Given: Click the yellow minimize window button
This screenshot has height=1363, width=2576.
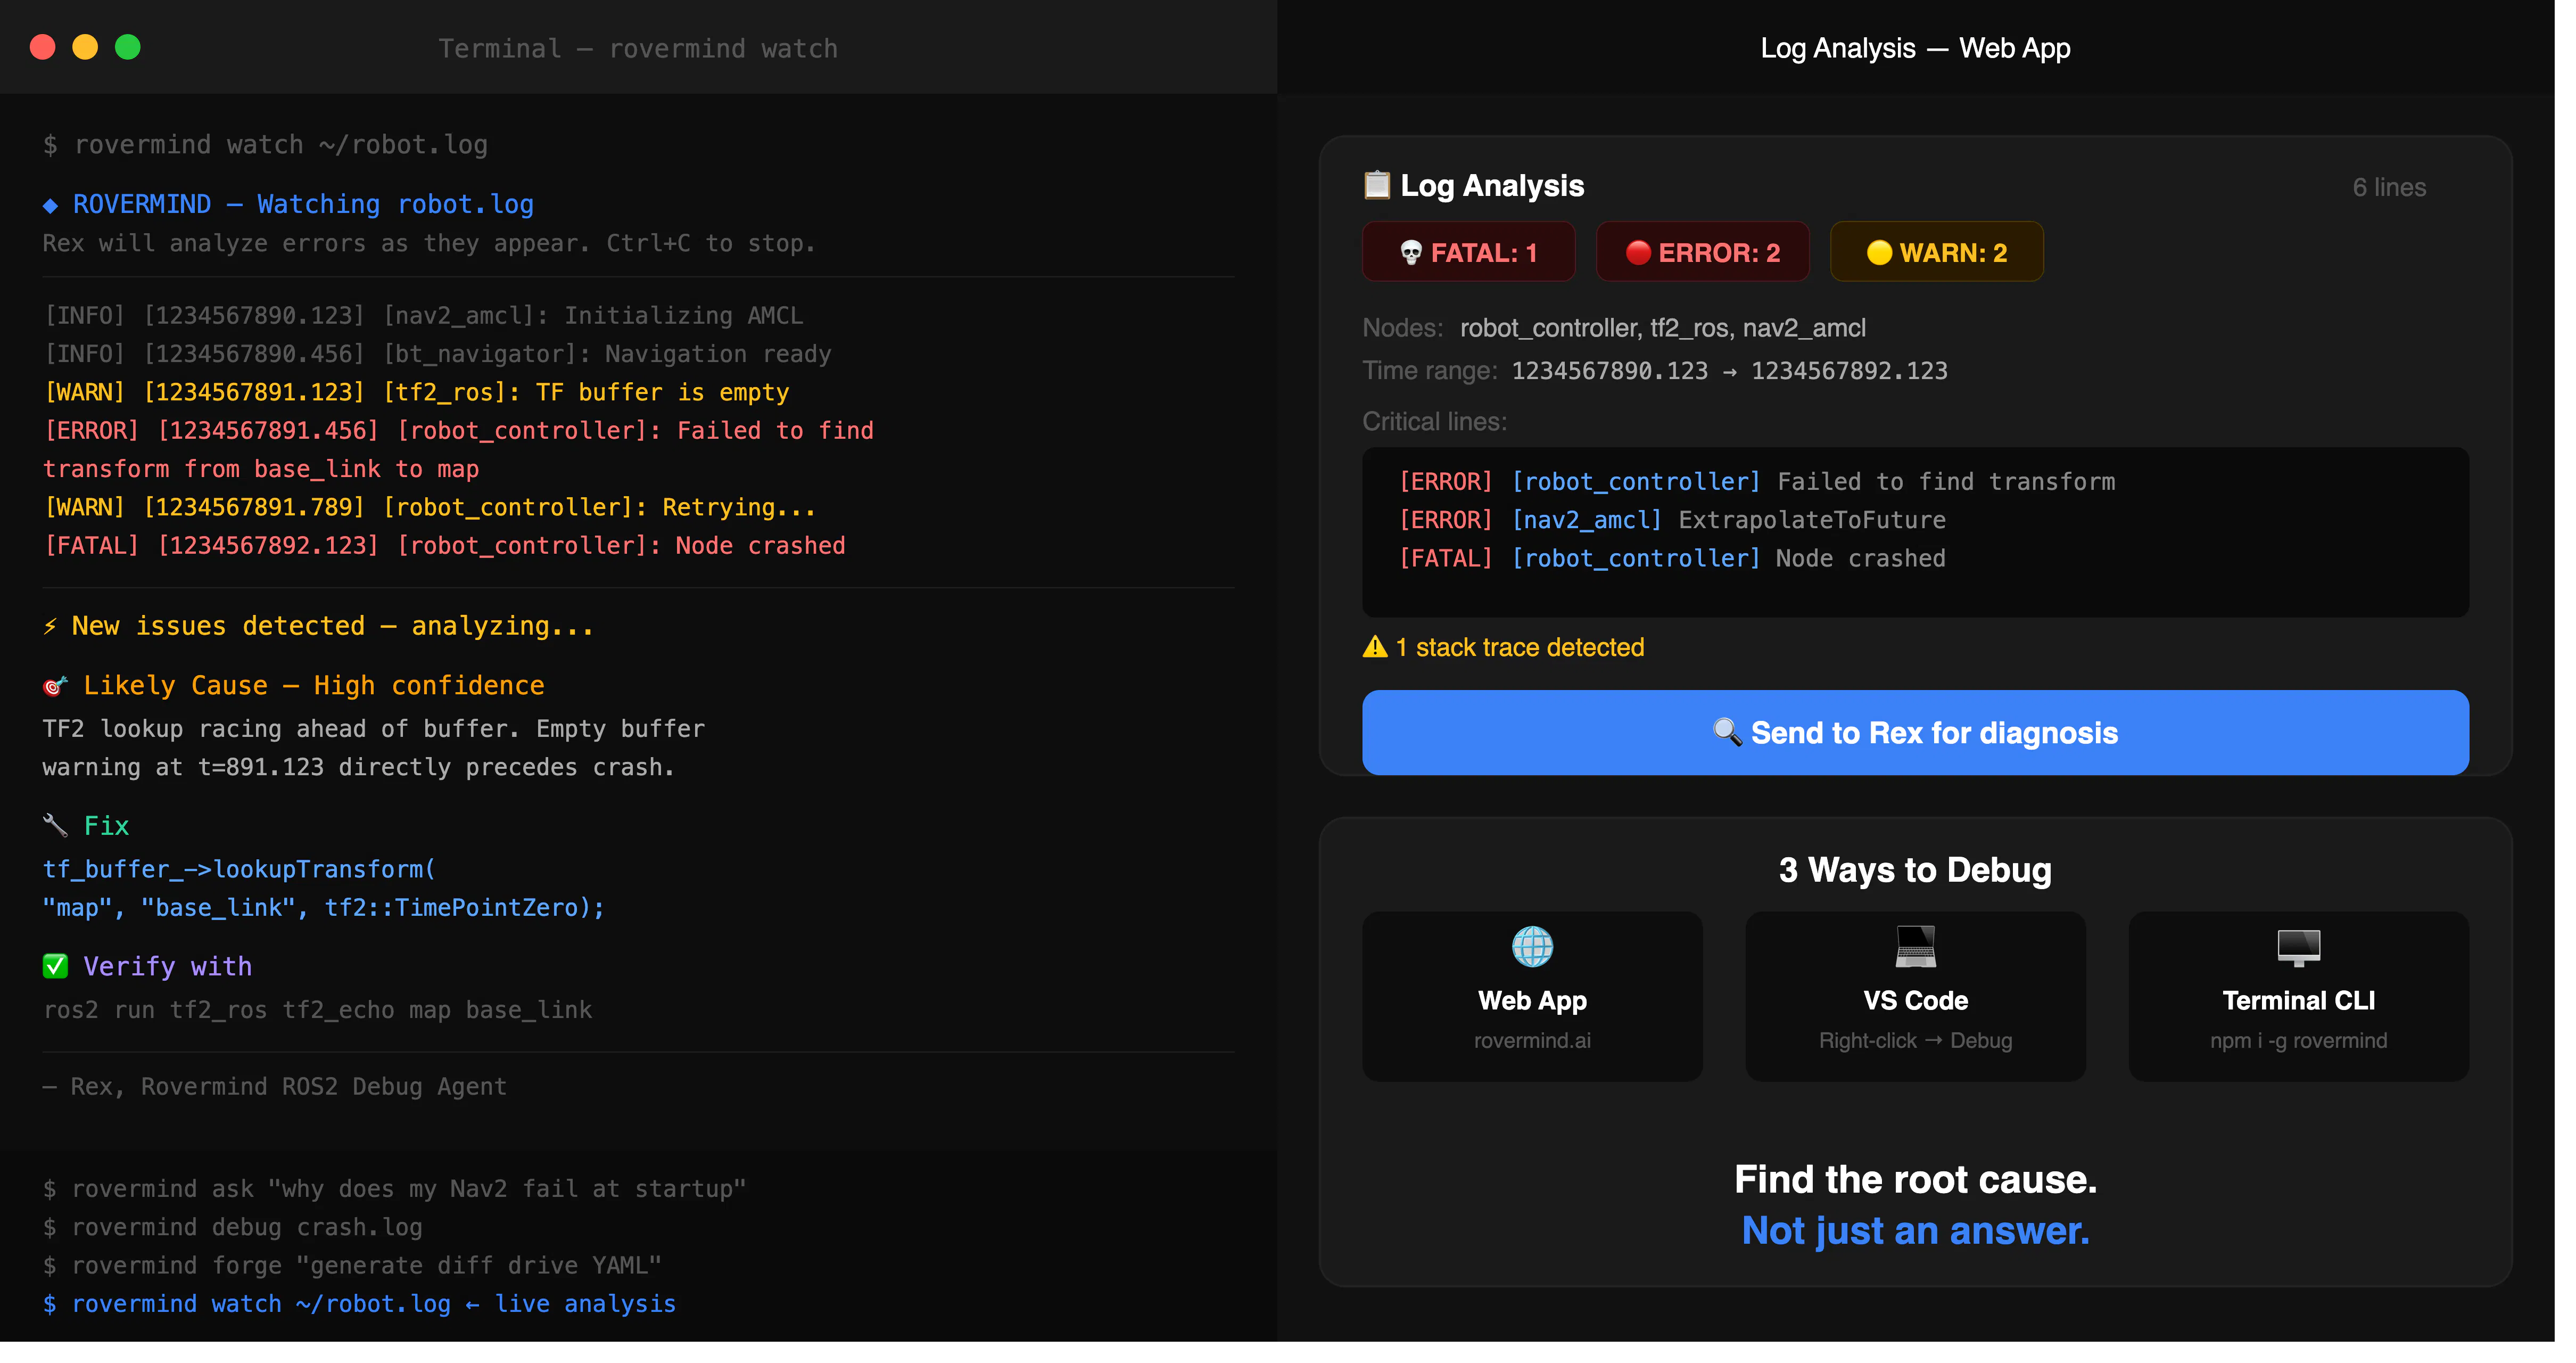Looking at the screenshot, I should 86,47.
